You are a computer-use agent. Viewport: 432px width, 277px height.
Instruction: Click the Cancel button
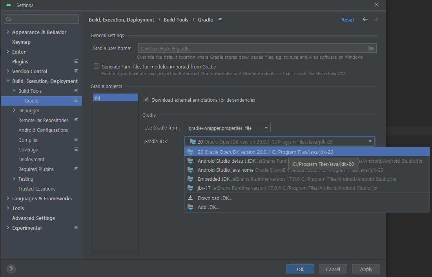click(333, 269)
